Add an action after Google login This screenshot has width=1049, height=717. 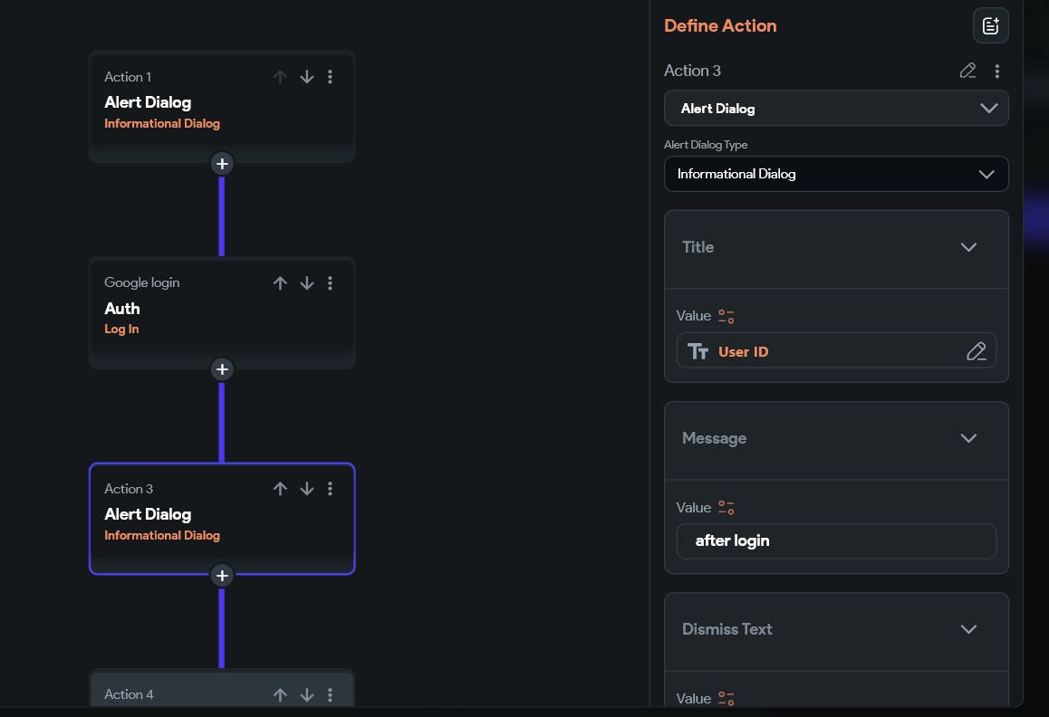tap(222, 369)
